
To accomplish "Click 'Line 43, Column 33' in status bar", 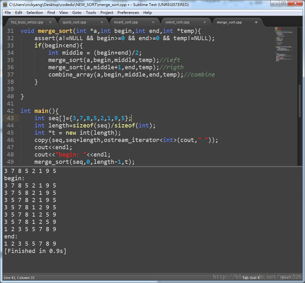I will click(x=19, y=278).
